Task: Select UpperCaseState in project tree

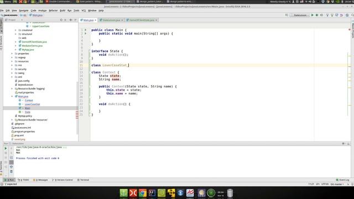Action: click(40, 26)
